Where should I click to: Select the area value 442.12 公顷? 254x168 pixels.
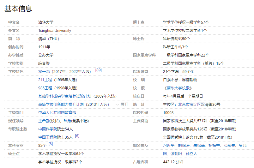click(173, 162)
